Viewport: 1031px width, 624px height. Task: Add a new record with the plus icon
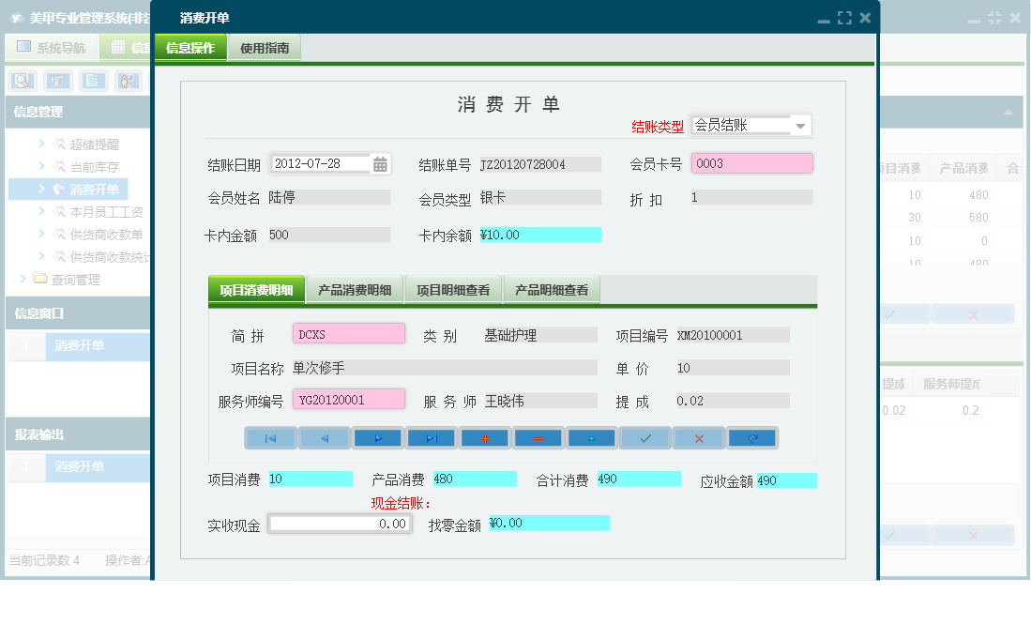click(x=485, y=436)
